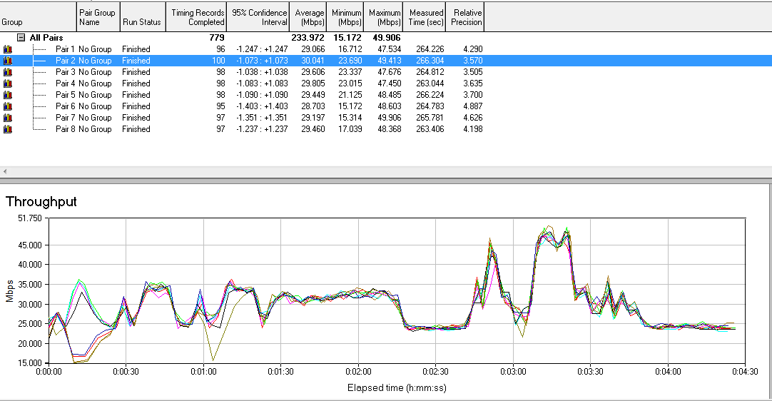Select the All Pairs summary row

tap(386, 38)
